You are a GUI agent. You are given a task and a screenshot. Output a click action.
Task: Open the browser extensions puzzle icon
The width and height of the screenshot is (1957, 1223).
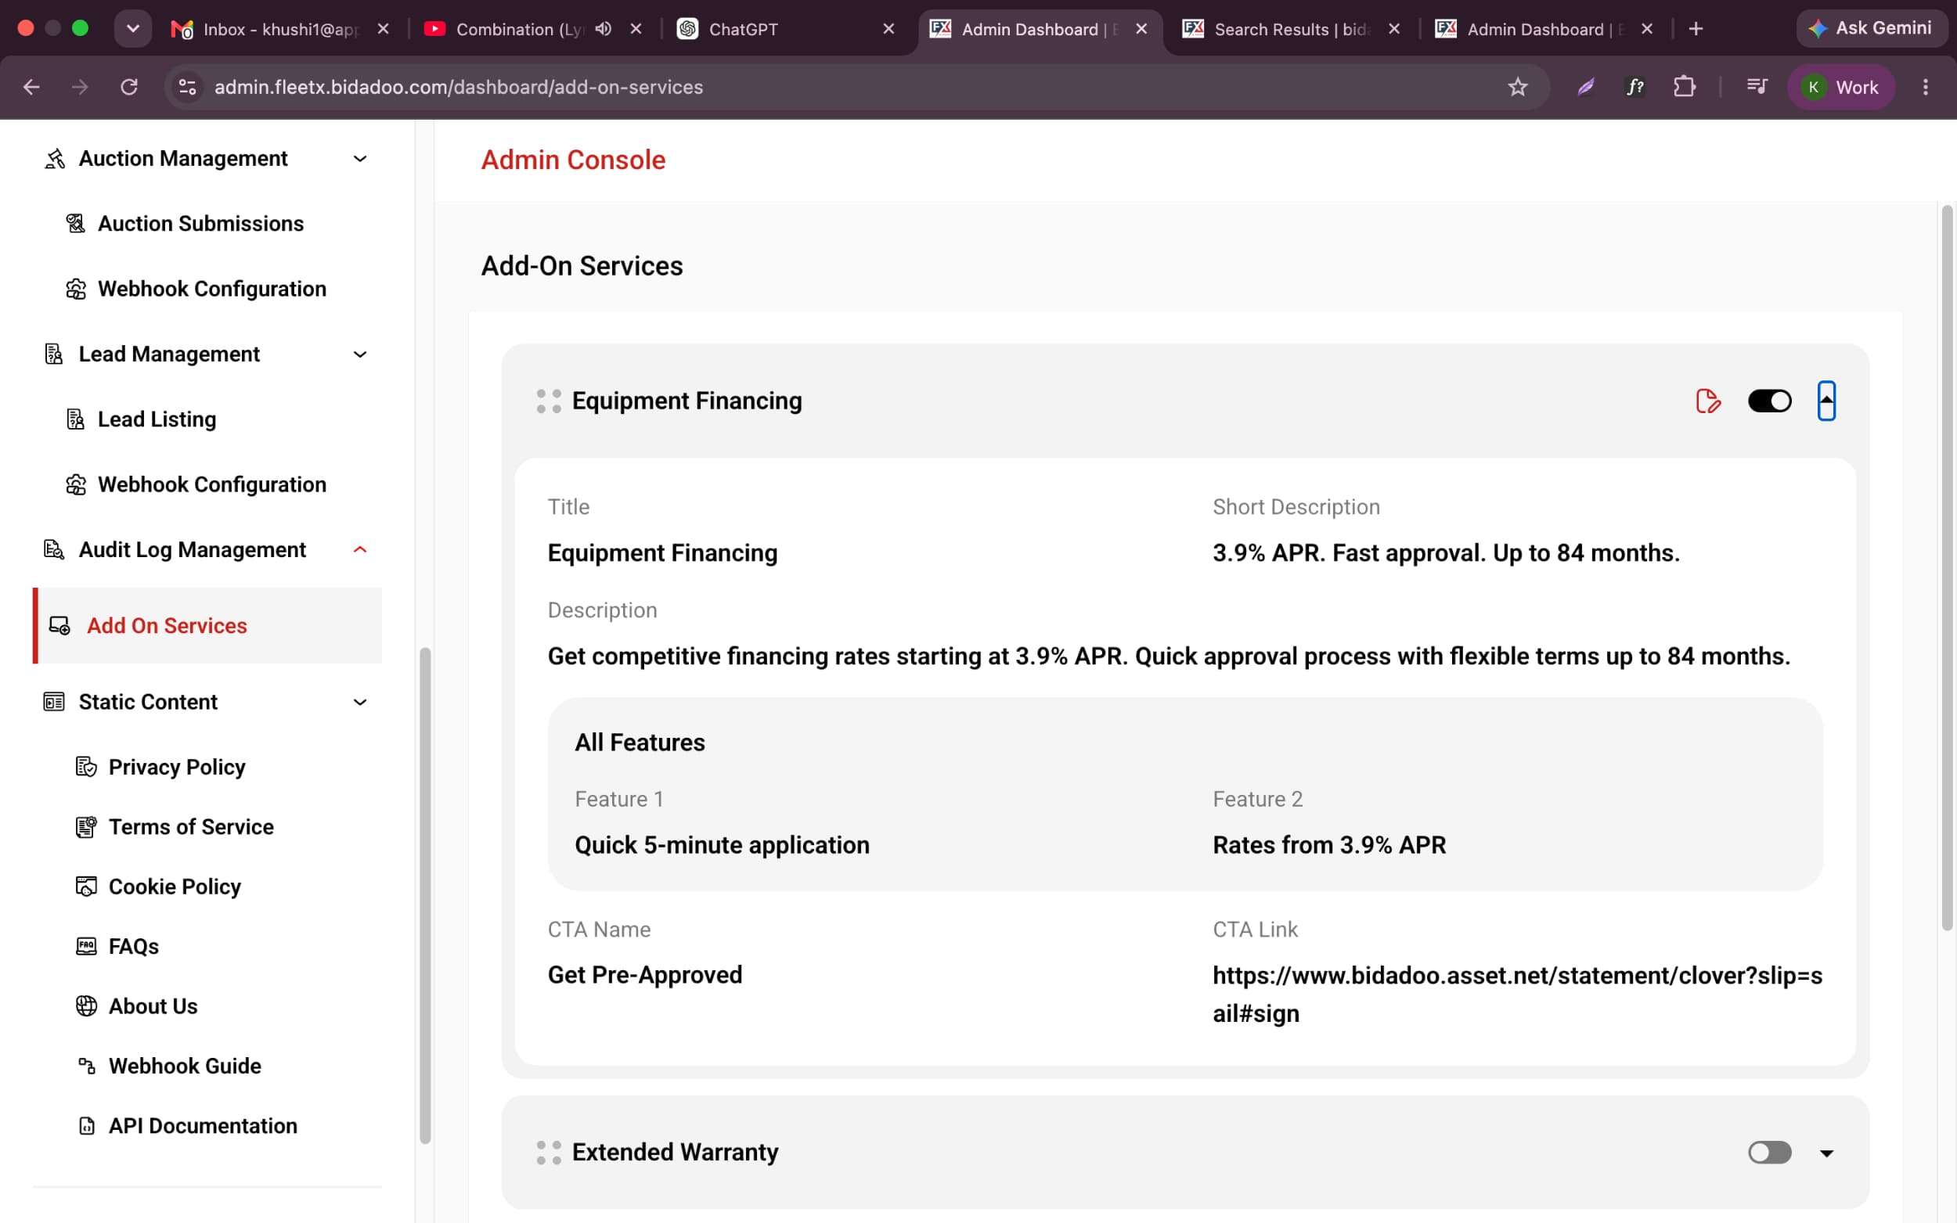pos(1684,87)
